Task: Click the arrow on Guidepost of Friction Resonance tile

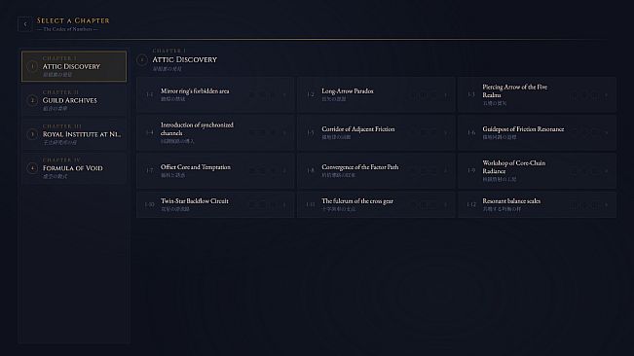Action: click(606, 133)
